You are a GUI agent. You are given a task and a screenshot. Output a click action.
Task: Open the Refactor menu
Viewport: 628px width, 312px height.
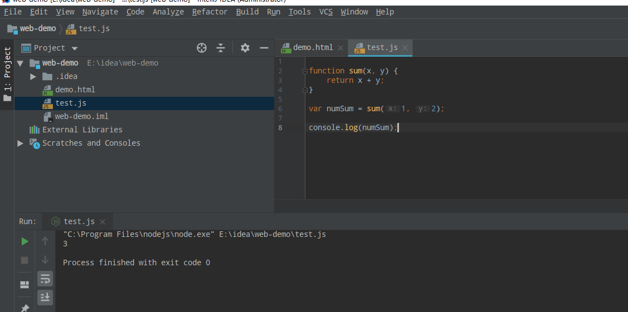coord(210,12)
